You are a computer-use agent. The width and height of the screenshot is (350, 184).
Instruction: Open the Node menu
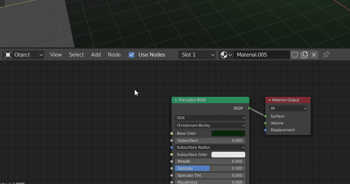pyautogui.click(x=114, y=55)
